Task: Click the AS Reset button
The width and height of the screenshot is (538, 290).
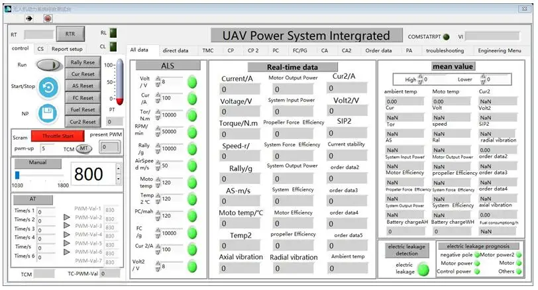Action: [83, 86]
